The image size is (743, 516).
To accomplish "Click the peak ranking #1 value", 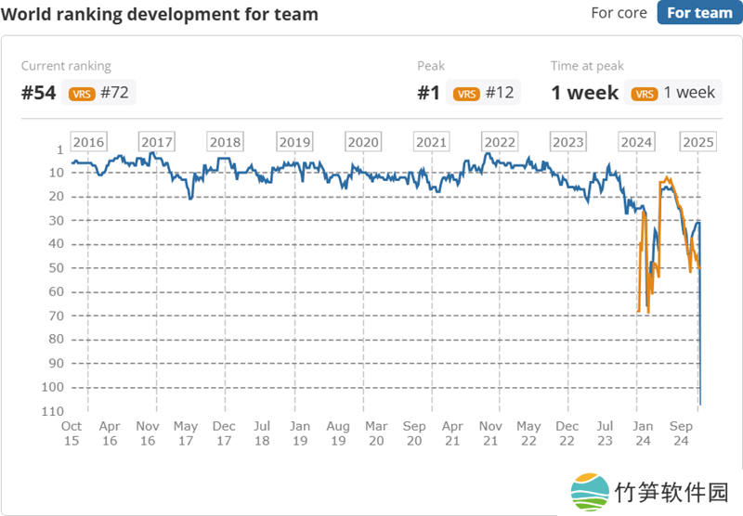I will (430, 93).
